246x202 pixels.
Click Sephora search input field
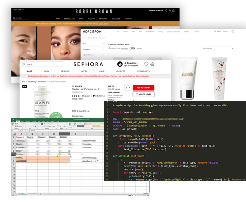(43, 64)
